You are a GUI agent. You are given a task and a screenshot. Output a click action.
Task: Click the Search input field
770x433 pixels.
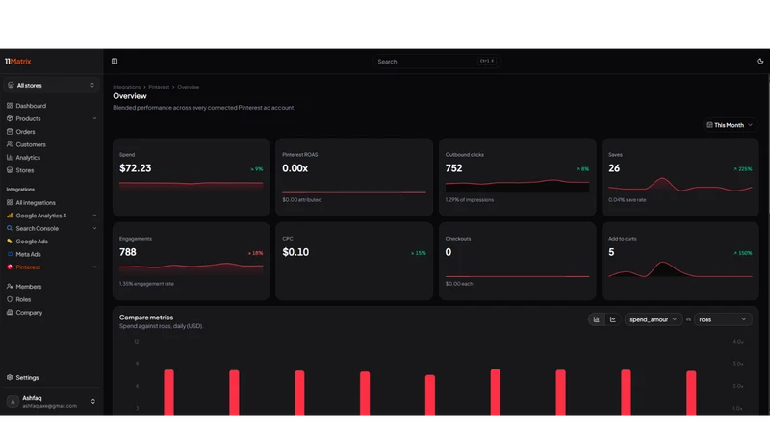(436, 62)
